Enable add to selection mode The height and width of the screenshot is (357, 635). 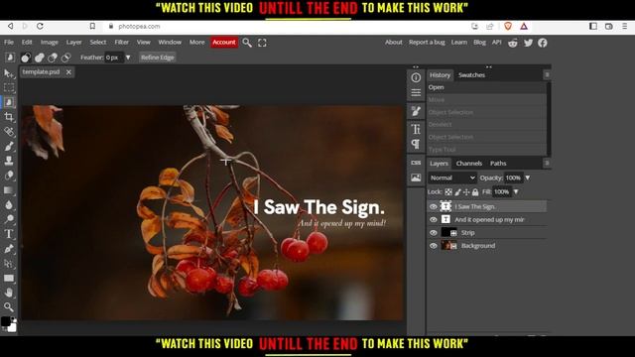[40, 58]
